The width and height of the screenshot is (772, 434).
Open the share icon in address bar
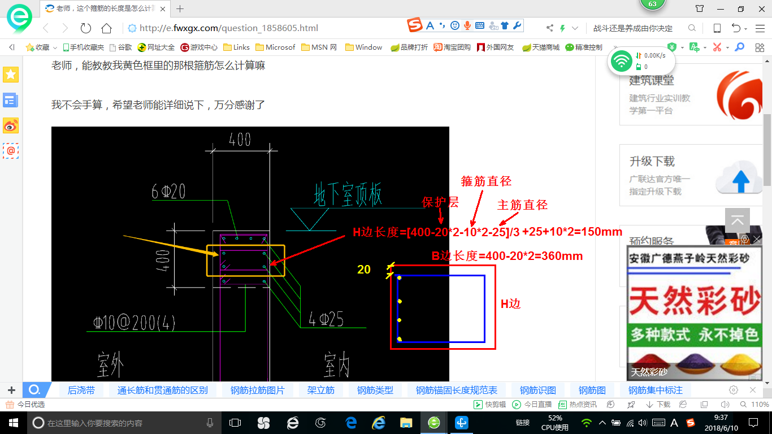coord(550,28)
